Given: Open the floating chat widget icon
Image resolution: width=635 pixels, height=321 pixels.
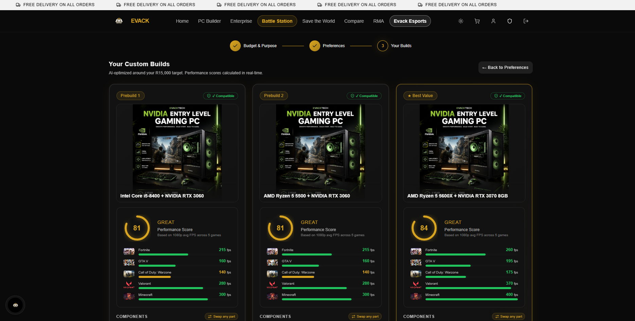Looking at the screenshot, I should tap(15, 305).
